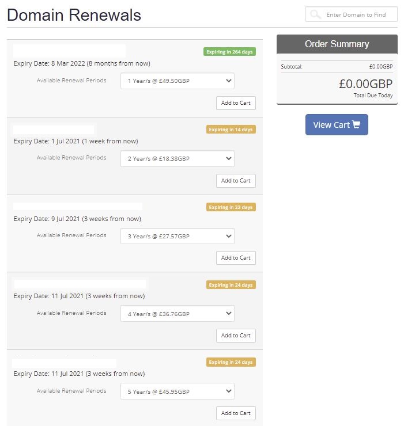Click the View Cart button
The width and height of the screenshot is (404, 426).
click(x=337, y=124)
